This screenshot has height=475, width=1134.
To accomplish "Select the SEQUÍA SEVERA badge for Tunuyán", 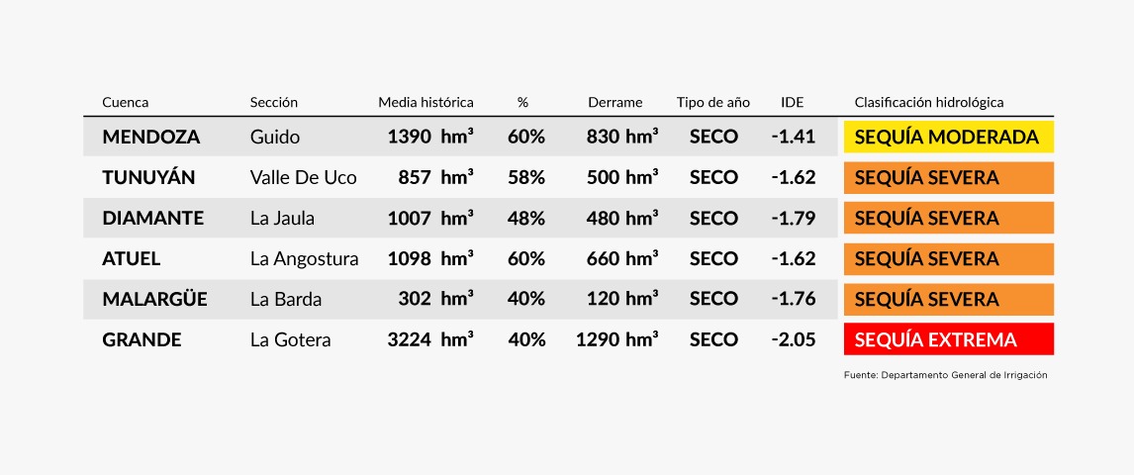I will [948, 177].
